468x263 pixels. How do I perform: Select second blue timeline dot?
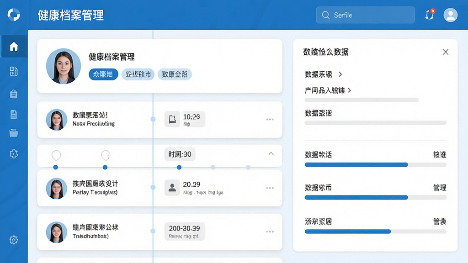105,167
